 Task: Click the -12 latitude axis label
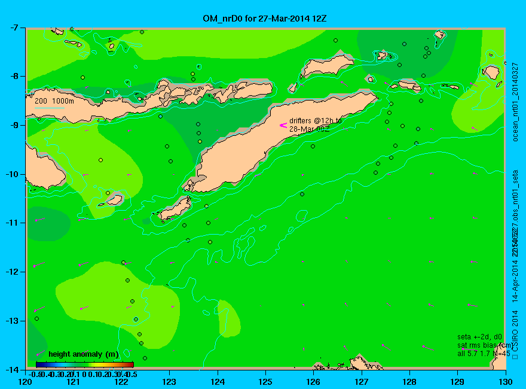[x=11, y=272]
